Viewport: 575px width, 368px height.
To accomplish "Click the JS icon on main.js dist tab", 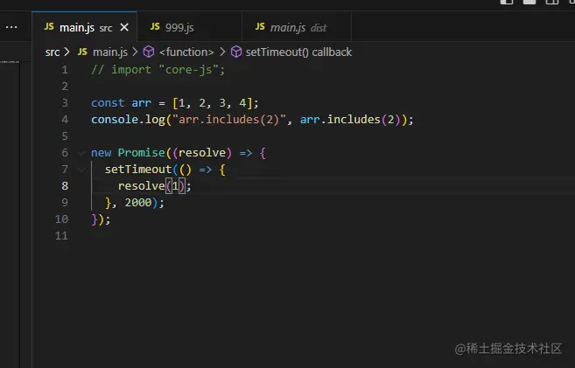I will point(260,26).
